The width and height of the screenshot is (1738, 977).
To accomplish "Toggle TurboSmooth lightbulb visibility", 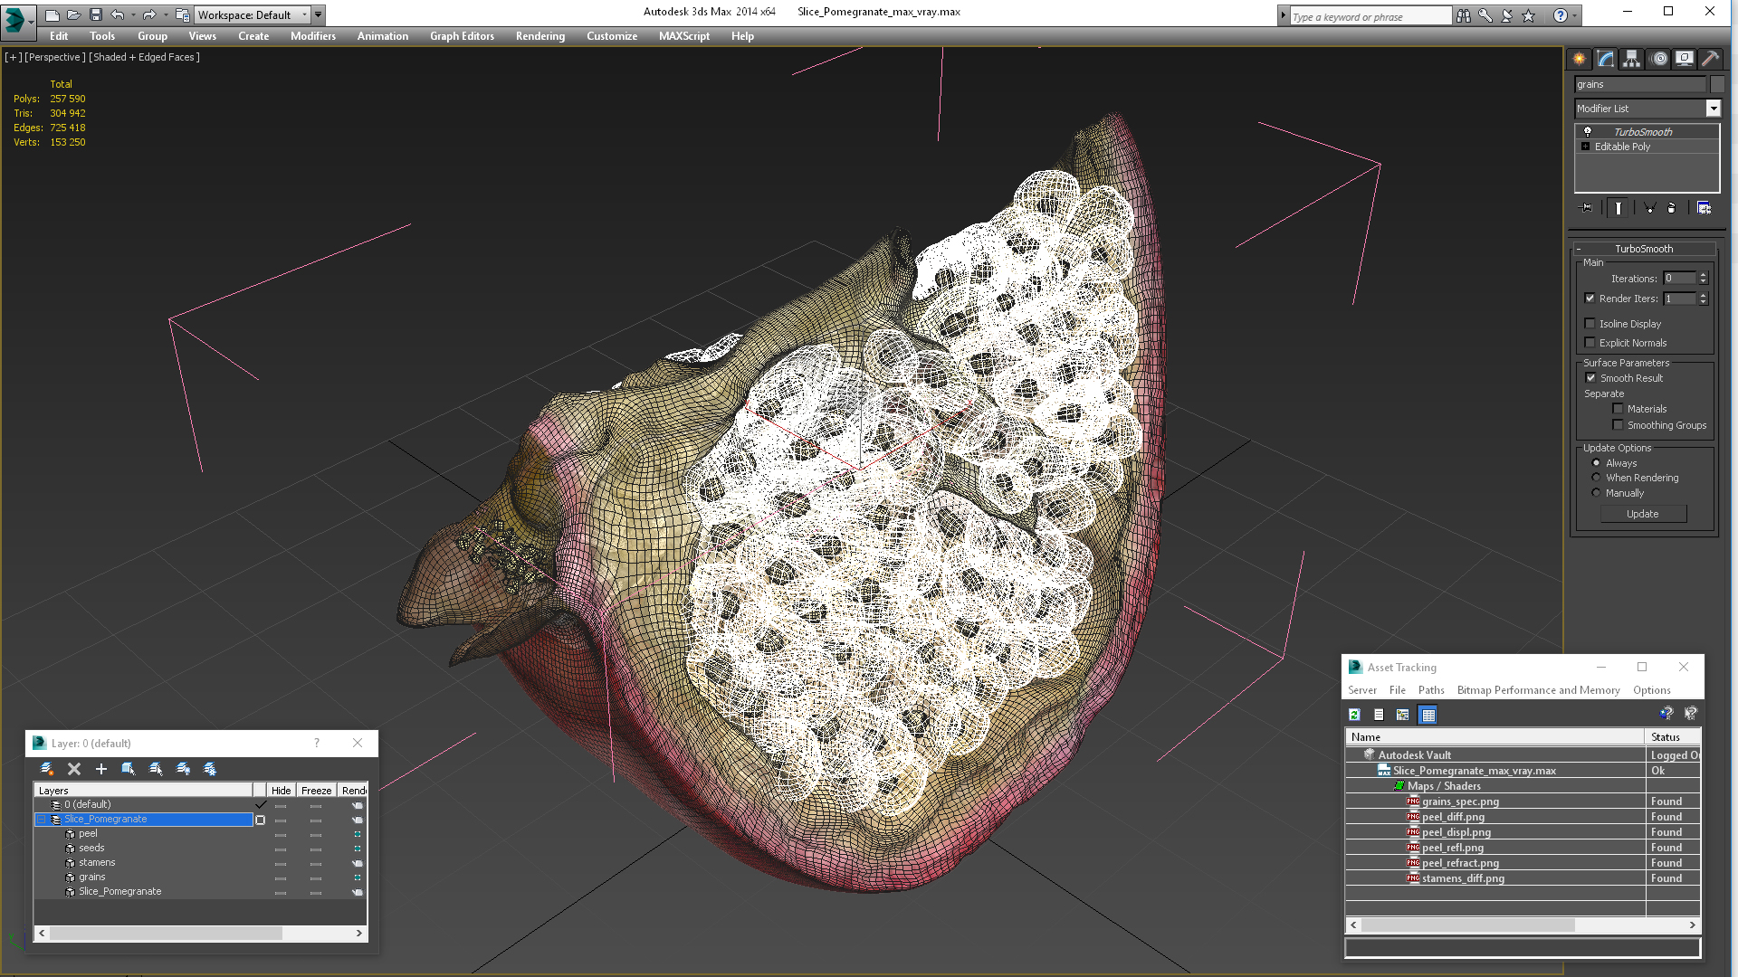I will tap(1587, 132).
